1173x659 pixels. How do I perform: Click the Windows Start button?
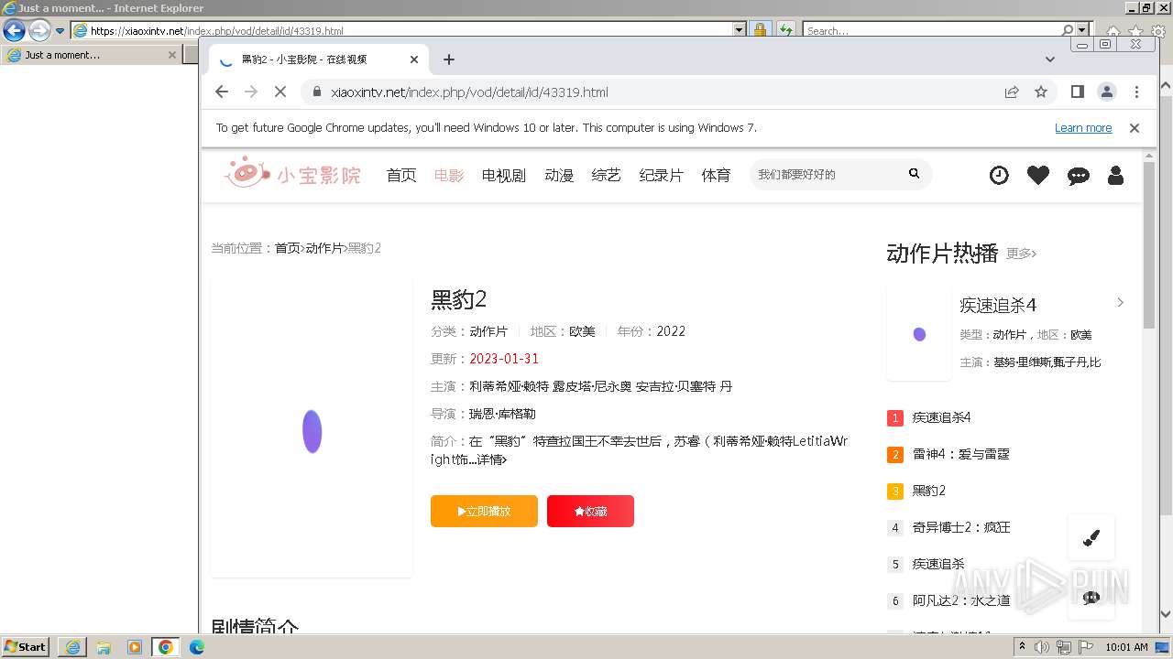(x=25, y=647)
